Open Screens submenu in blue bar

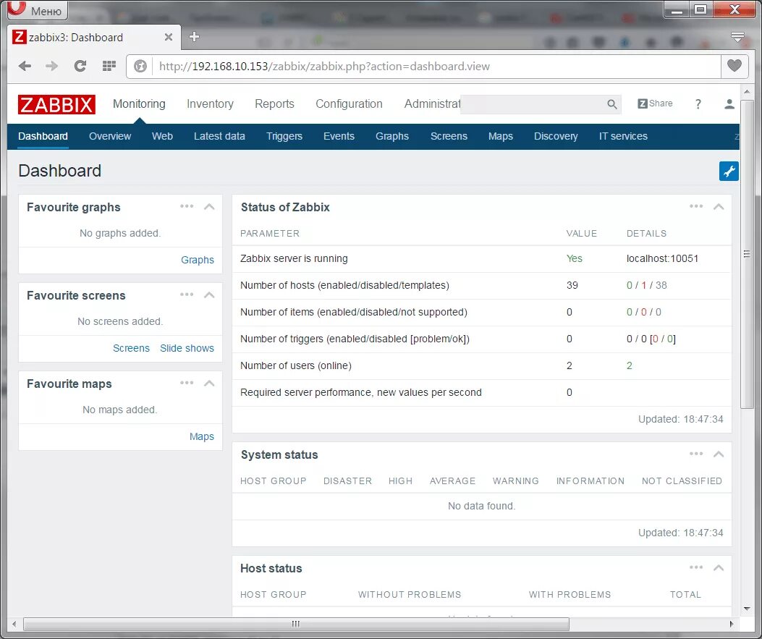tap(449, 136)
